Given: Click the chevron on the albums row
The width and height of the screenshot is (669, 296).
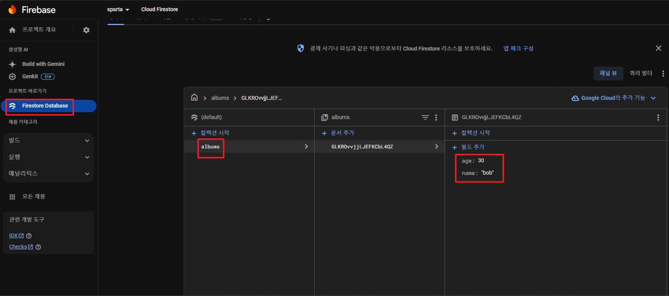Looking at the screenshot, I should click(x=306, y=146).
